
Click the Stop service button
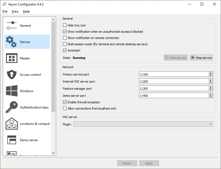201,58
